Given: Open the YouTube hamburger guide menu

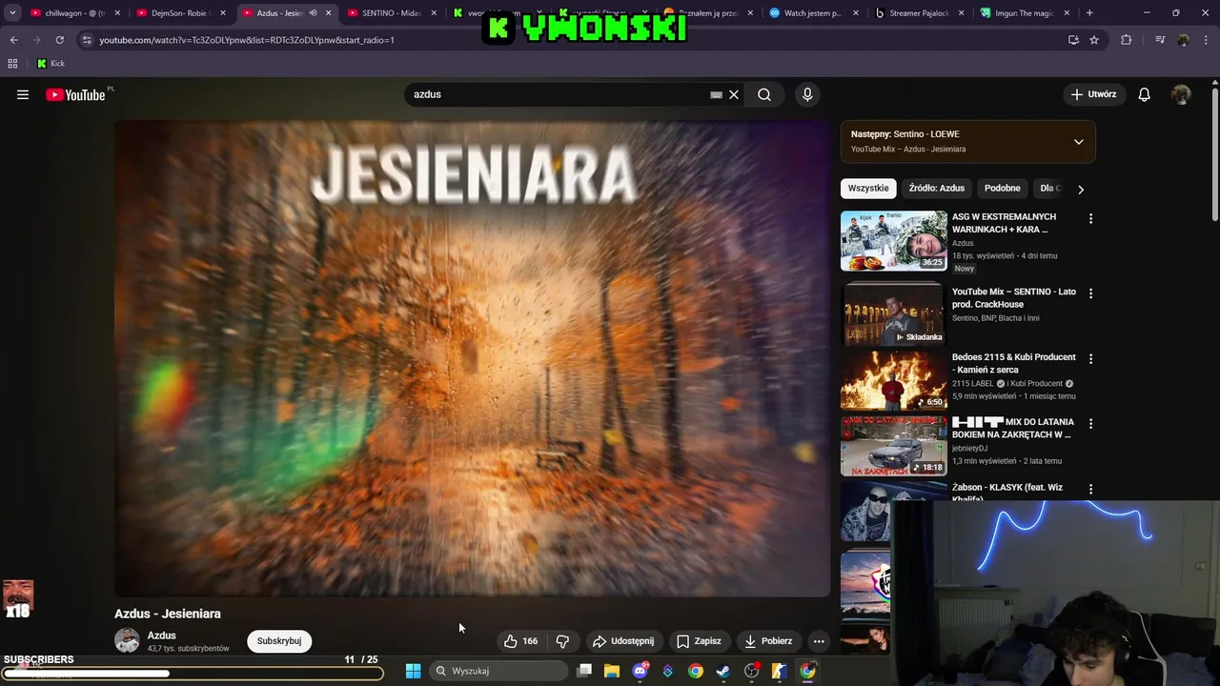Looking at the screenshot, I should point(23,94).
